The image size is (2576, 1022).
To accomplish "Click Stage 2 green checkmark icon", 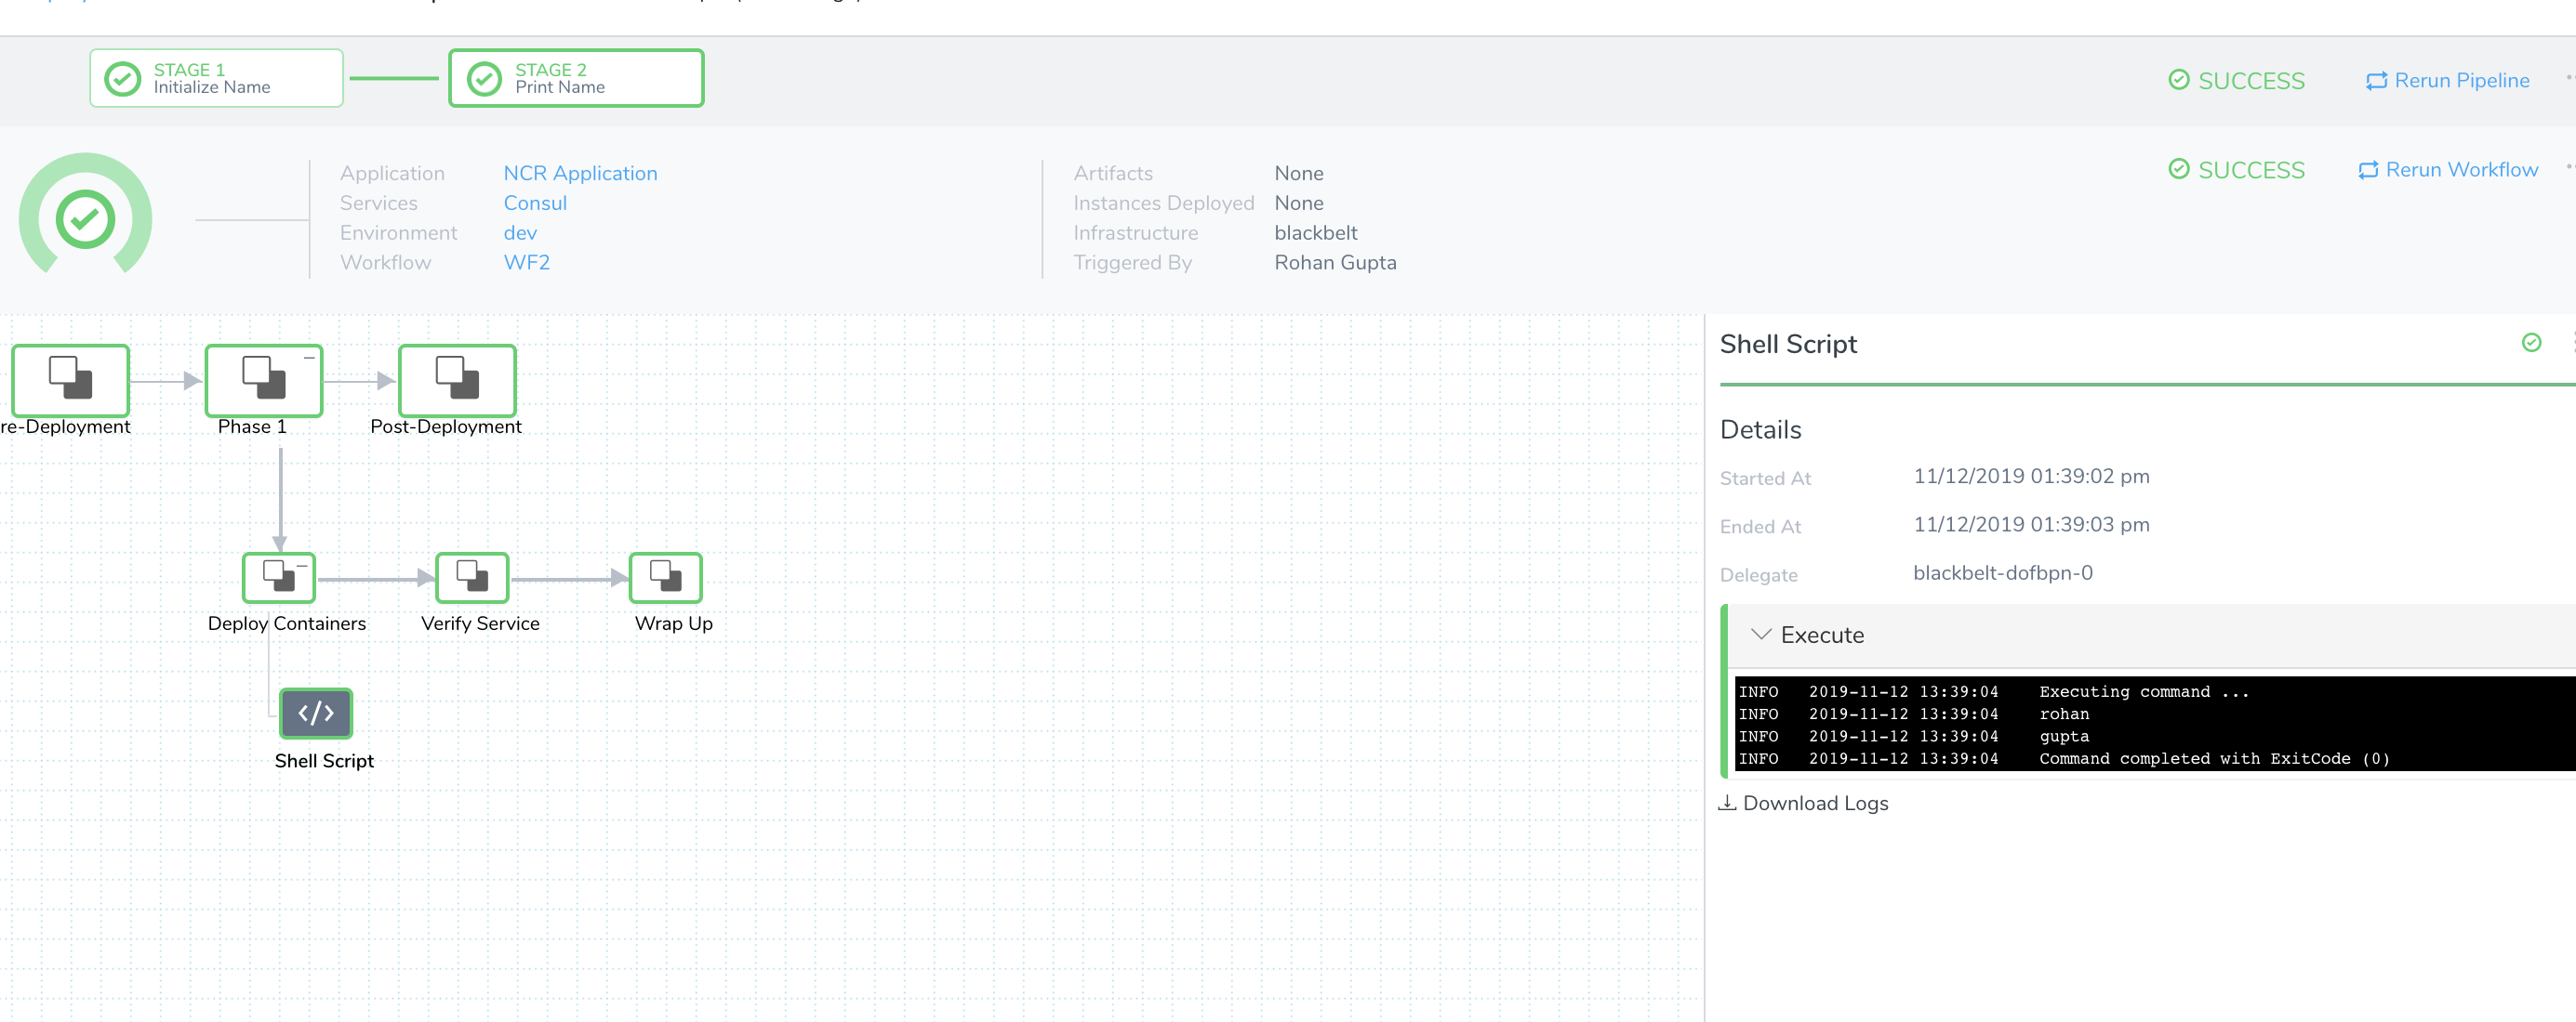I will 484,79.
